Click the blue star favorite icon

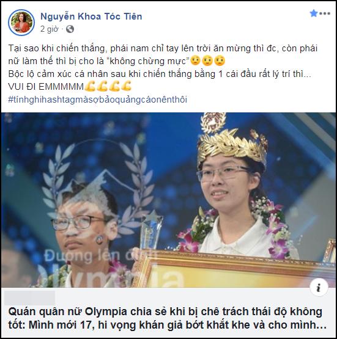click(x=313, y=13)
